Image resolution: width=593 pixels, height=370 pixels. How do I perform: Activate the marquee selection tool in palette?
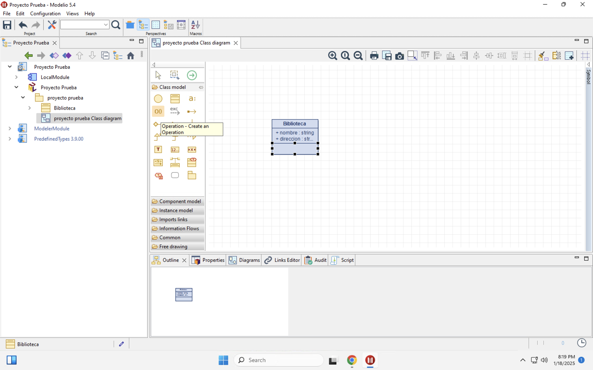point(175,75)
